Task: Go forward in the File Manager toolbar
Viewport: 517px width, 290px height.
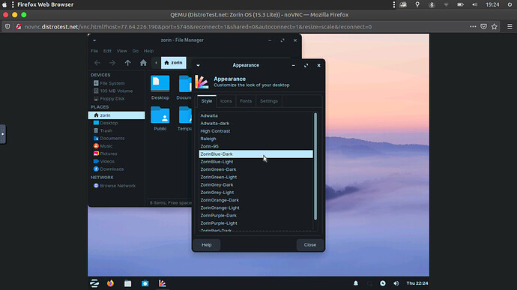Action: [x=112, y=63]
